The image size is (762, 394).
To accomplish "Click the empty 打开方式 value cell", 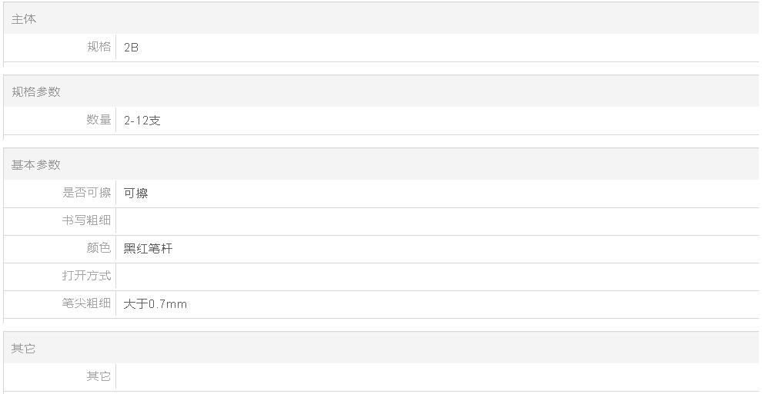I will [x=437, y=276].
